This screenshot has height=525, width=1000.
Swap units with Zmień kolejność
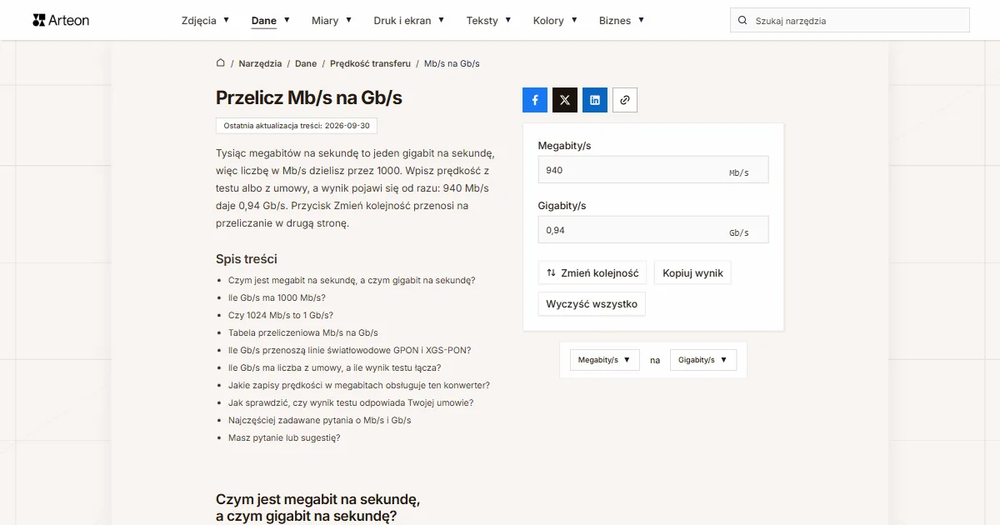pos(592,272)
